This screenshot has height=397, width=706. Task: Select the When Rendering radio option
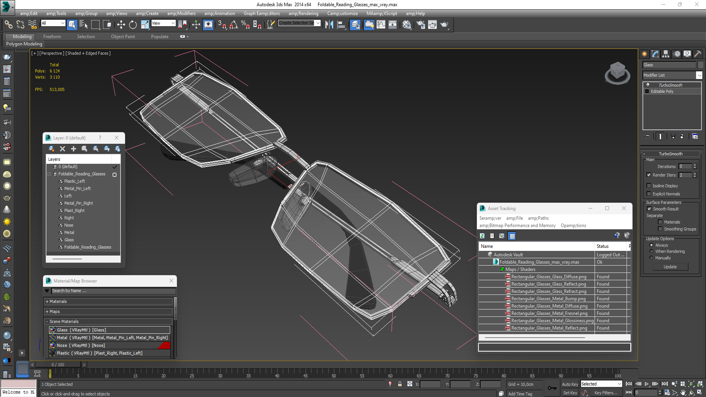(x=652, y=251)
